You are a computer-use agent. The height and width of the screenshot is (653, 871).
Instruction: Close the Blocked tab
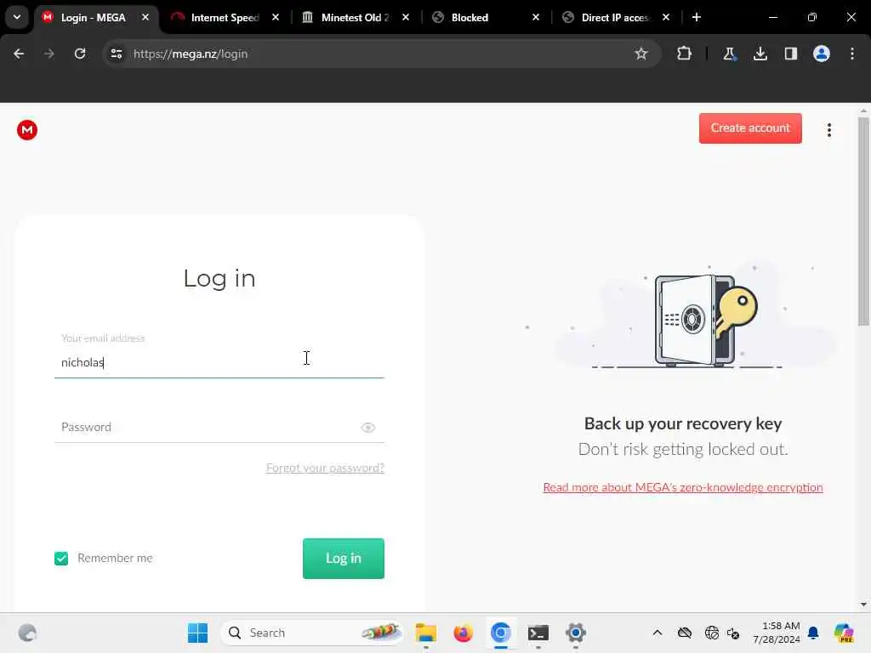pos(536,17)
